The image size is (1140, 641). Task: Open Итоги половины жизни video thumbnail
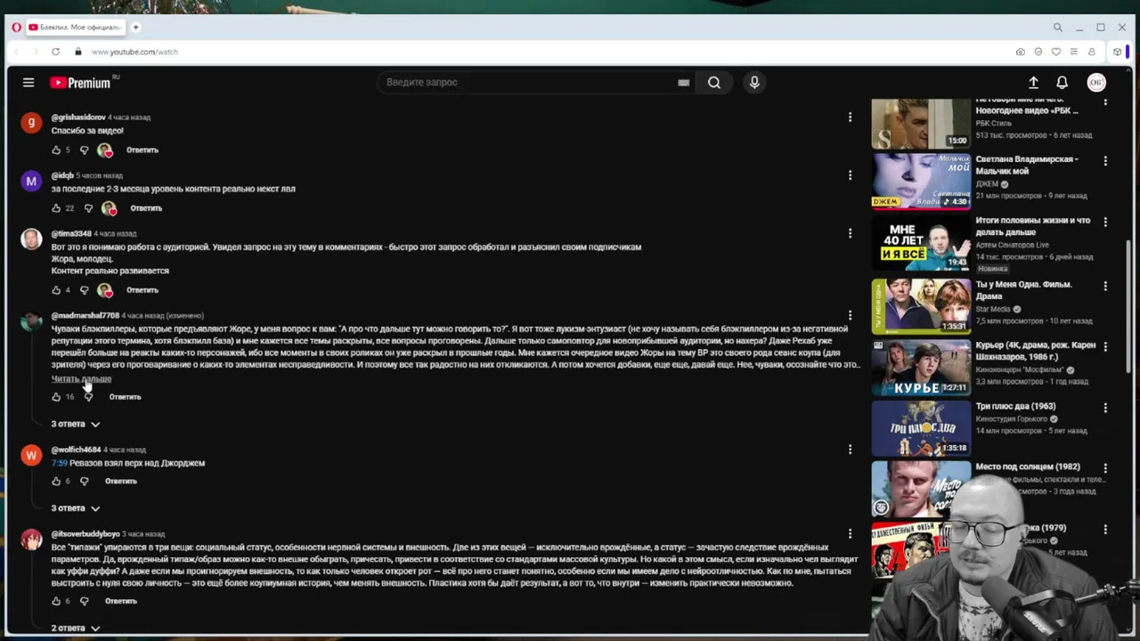(921, 242)
